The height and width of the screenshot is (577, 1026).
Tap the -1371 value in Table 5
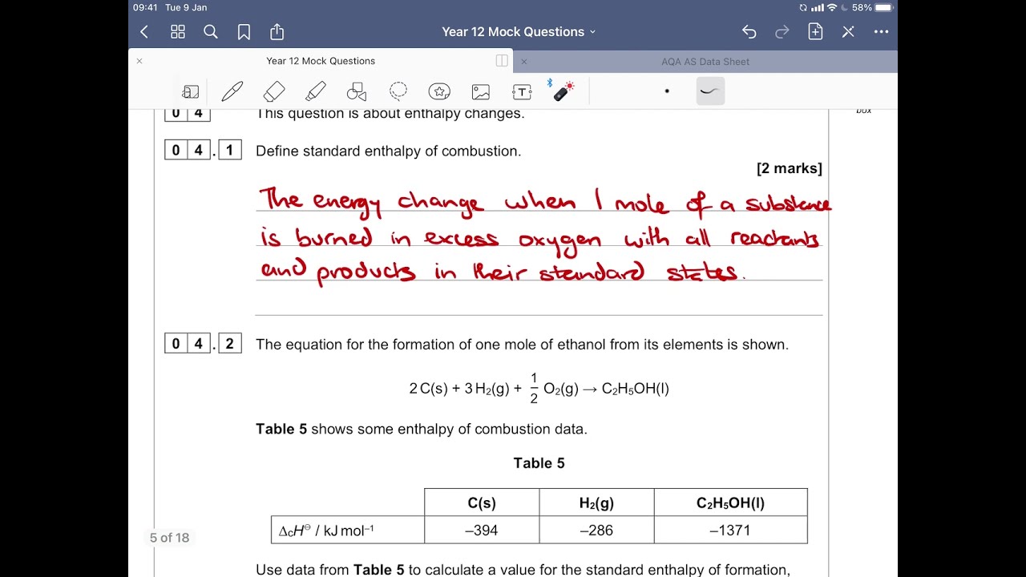[730, 530]
